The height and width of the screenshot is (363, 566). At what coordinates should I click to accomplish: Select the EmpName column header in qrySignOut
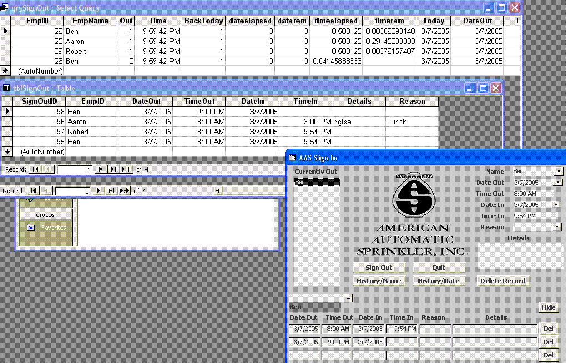click(x=90, y=21)
